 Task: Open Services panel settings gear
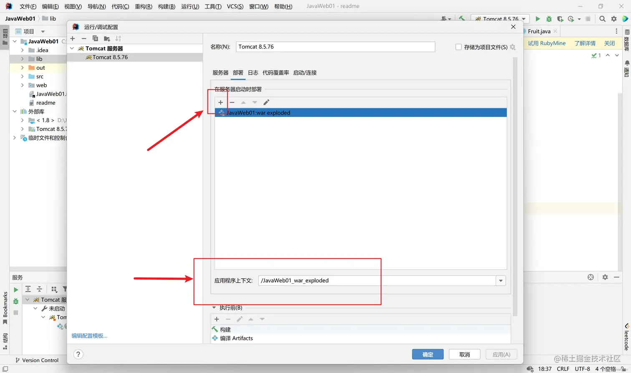[605, 277]
